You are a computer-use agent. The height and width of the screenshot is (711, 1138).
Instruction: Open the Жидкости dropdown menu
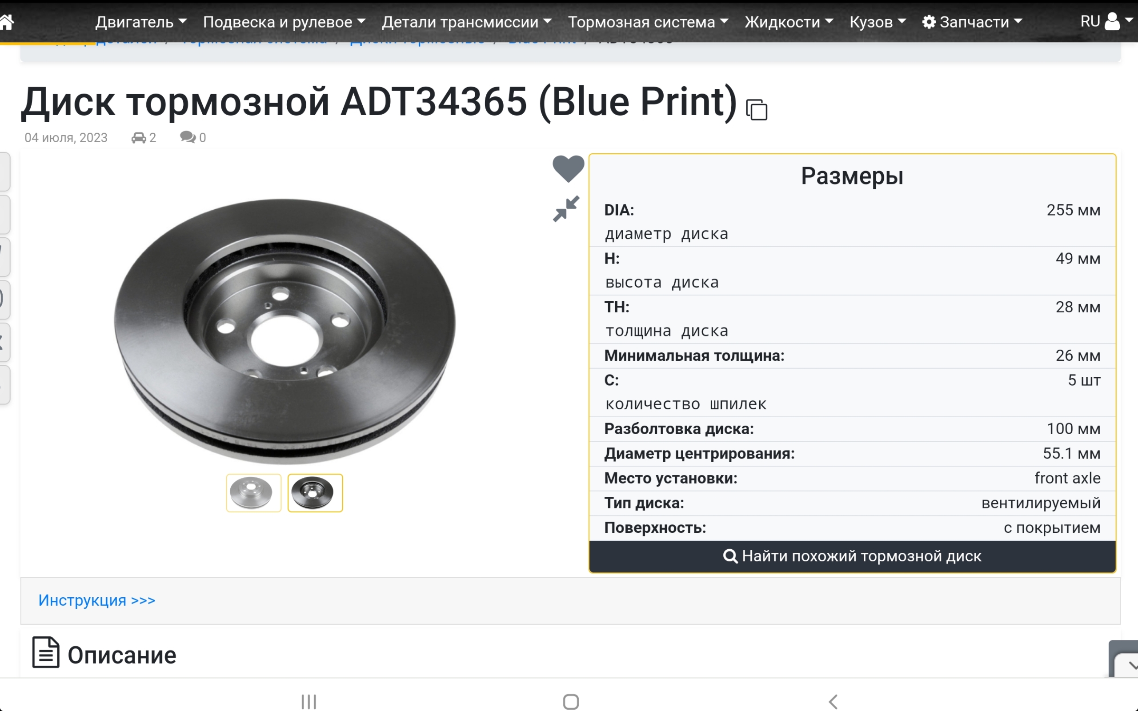789,22
